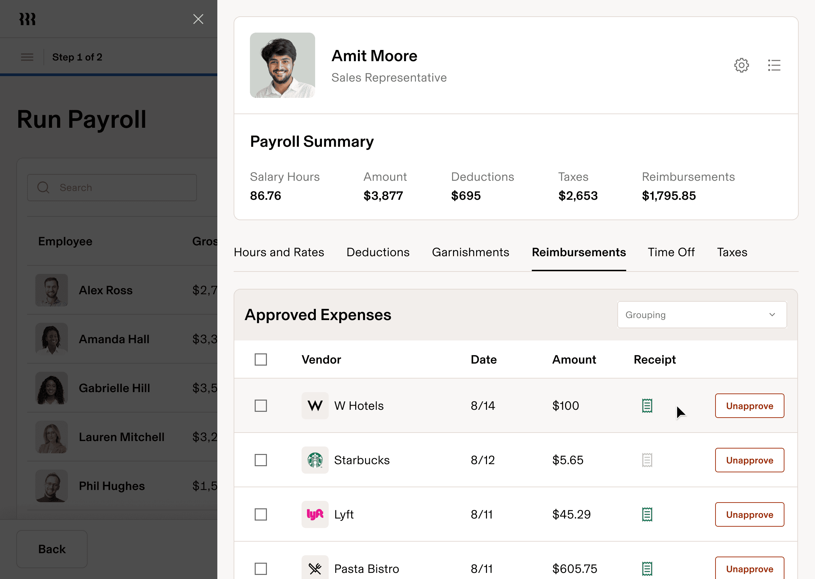This screenshot has width=815, height=579.
Task: View the Starbucks receipt icon
Action: pyautogui.click(x=647, y=460)
